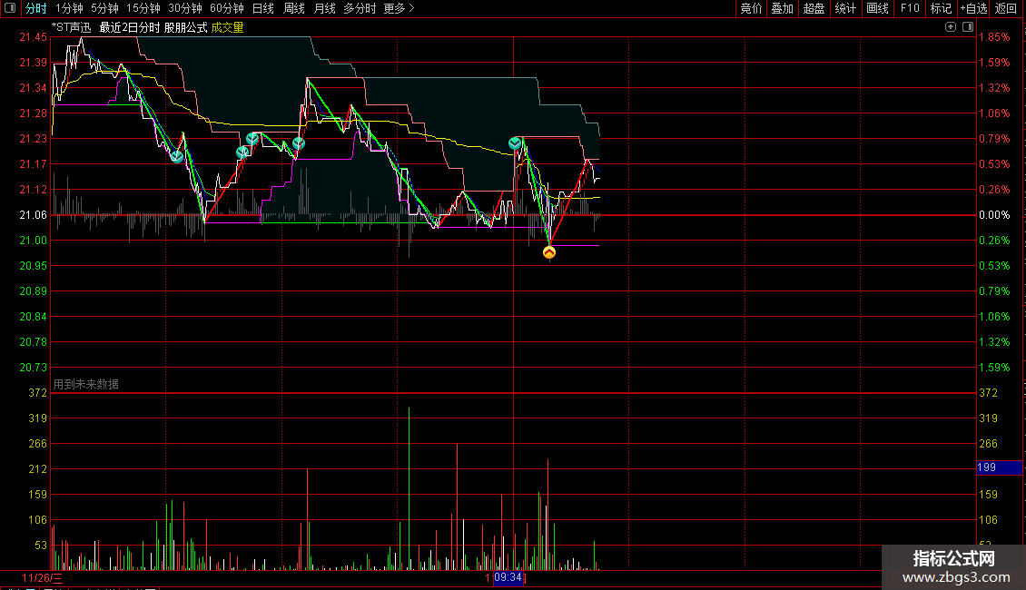Click the green signal marker at 09:34
1026x590 pixels.
pos(515,143)
